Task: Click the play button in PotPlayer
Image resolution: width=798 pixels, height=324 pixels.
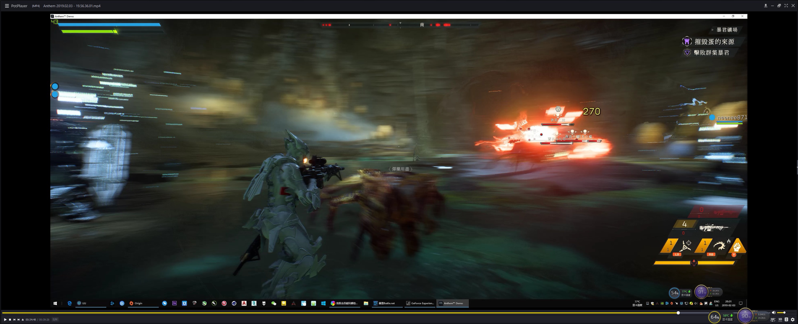Action: click(x=5, y=319)
